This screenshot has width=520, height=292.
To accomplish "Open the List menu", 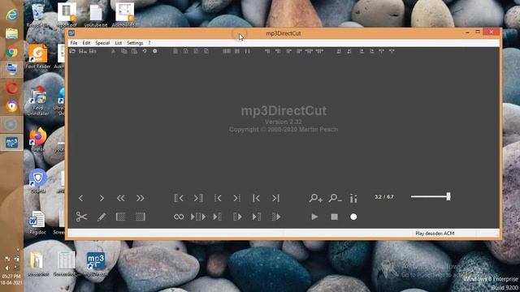I will (x=119, y=43).
